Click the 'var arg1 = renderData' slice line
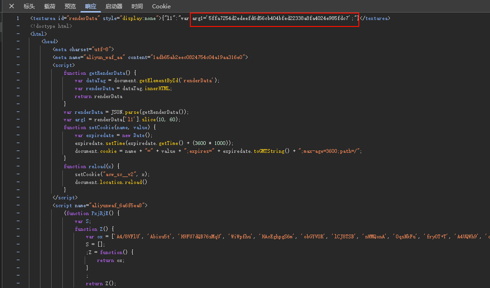This screenshot has height=288, width=490. click(122, 119)
